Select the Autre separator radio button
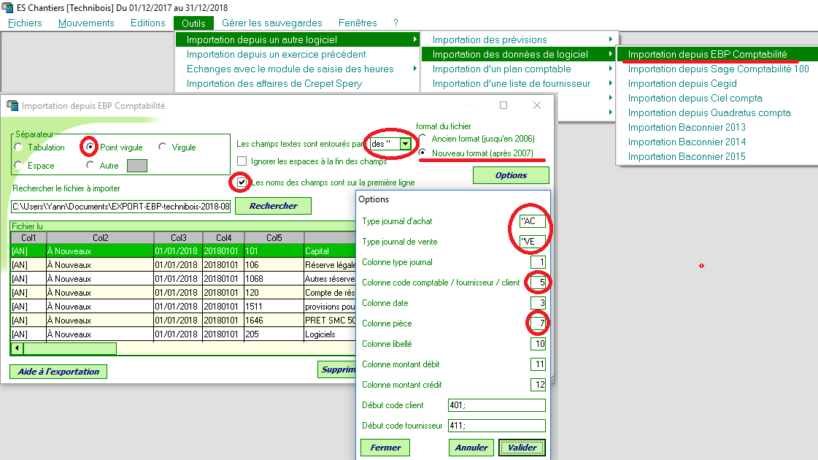Screen dimensions: 818x460 pyautogui.click(x=90, y=165)
